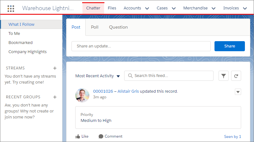Open the Cases tab

[162, 8]
